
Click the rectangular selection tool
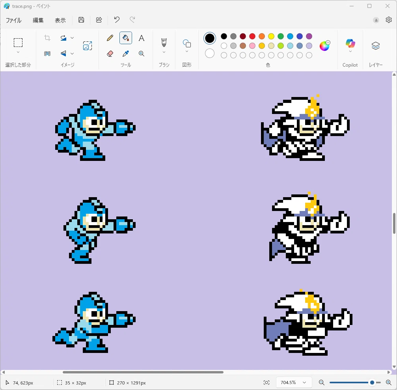tap(18, 43)
